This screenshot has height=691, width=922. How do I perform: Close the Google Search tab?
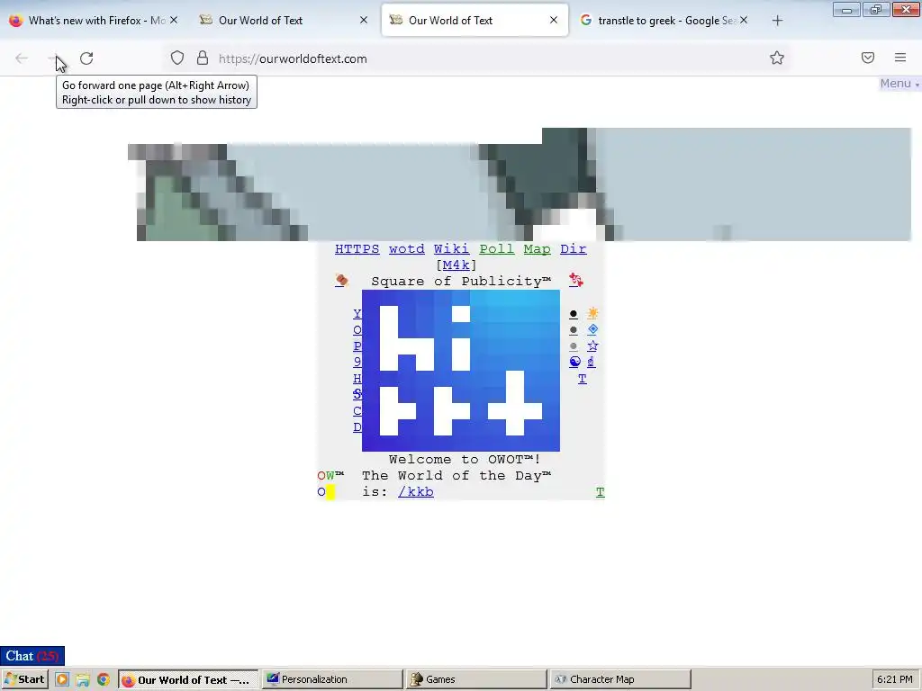pyautogui.click(x=744, y=20)
